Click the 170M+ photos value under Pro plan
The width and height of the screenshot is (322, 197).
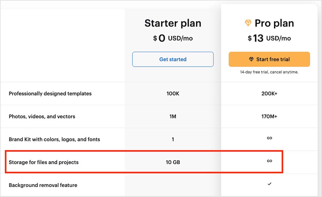coord(269,116)
